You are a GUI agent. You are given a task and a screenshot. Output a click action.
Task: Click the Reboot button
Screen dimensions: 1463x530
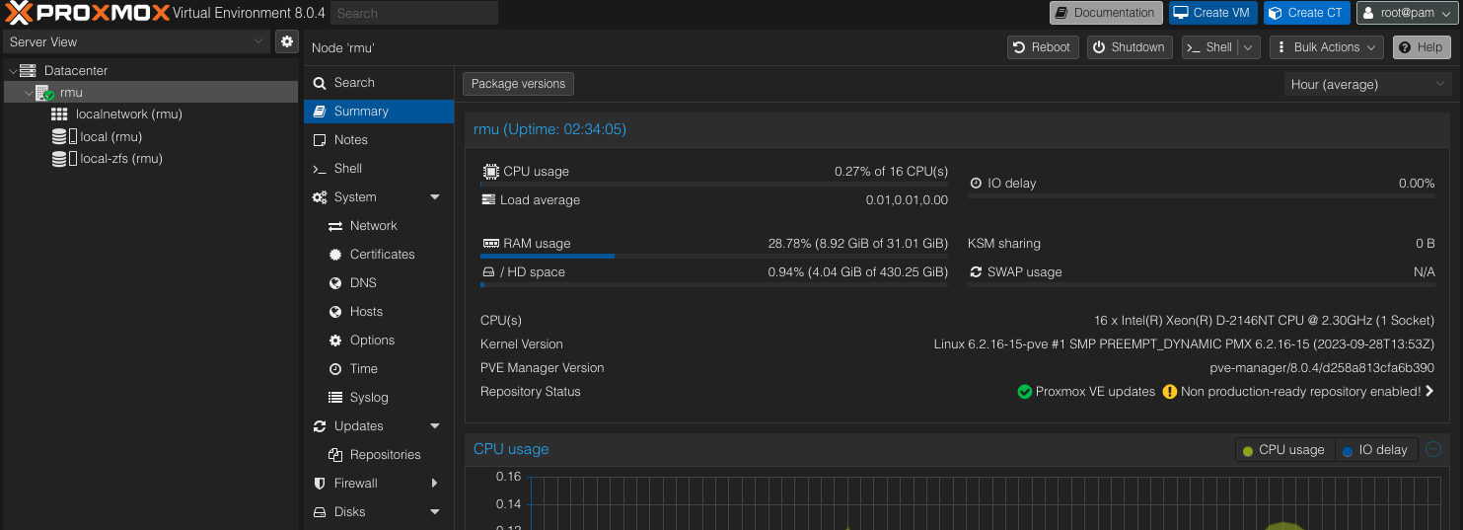(x=1043, y=47)
